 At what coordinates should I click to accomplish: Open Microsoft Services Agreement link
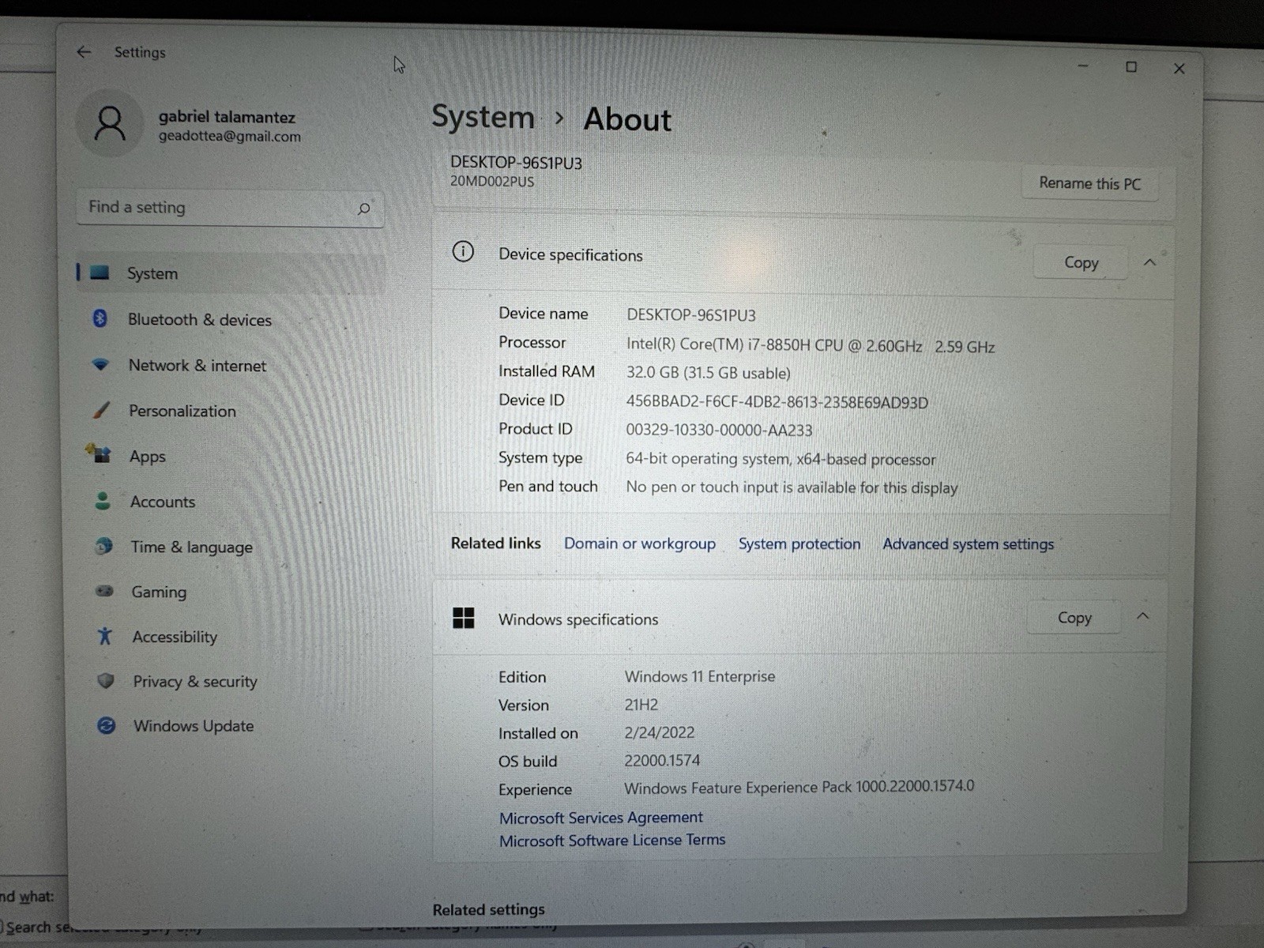click(x=600, y=818)
